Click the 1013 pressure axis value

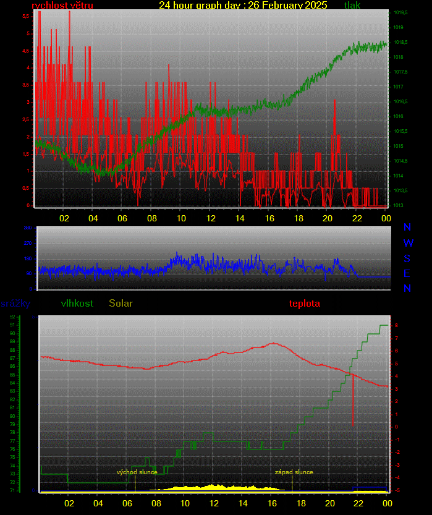point(398,205)
